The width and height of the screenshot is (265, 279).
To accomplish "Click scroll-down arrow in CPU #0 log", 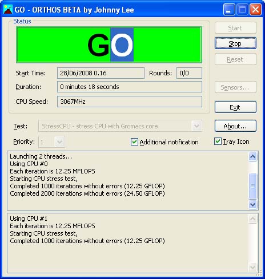I will [x=253, y=204].
